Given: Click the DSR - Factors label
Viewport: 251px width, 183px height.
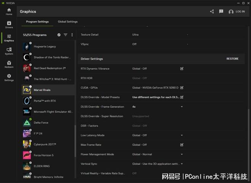Looking at the screenshot, I should tap(89, 126).
